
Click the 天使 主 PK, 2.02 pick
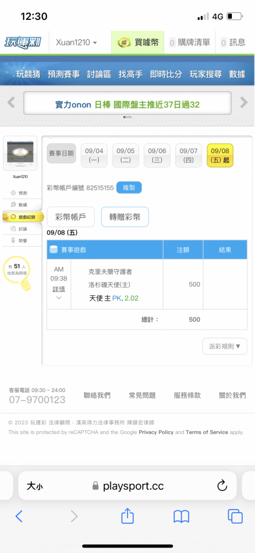click(114, 299)
